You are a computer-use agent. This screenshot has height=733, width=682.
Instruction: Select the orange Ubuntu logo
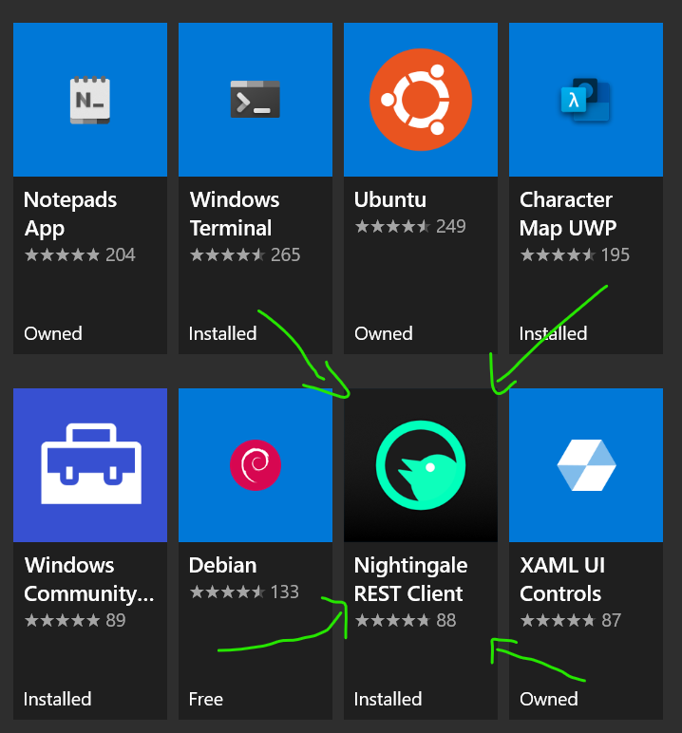click(x=421, y=100)
